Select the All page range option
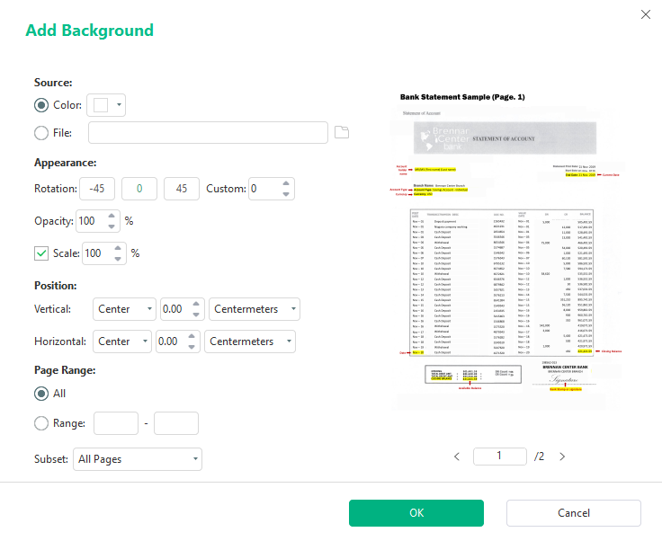 [41, 394]
